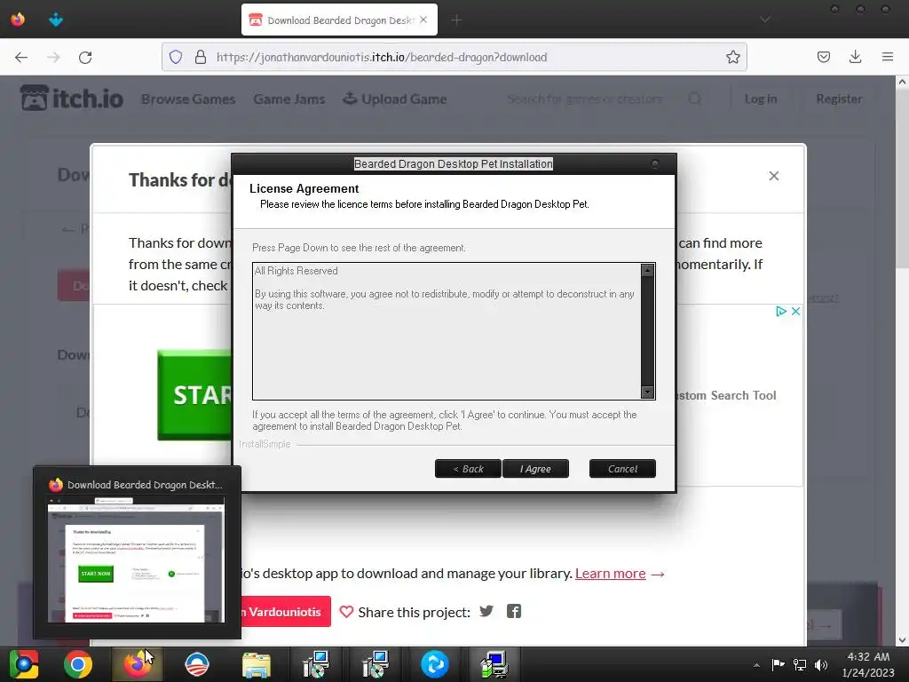Close the Thanks for downloading dialog
Image resolution: width=909 pixels, height=682 pixels.
pyautogui.click(x=773, y=176)
